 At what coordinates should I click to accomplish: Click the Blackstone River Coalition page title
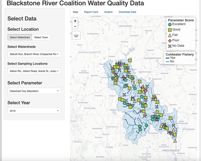coord(75,3)
